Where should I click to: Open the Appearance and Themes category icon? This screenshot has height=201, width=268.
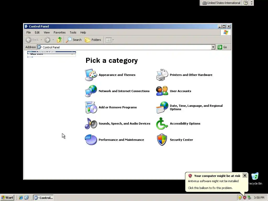(x=91, y=75)
